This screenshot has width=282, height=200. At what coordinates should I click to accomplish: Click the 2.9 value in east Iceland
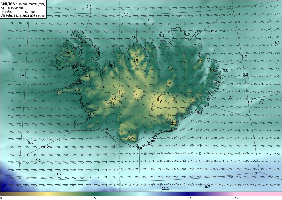(x=200, y=62)
